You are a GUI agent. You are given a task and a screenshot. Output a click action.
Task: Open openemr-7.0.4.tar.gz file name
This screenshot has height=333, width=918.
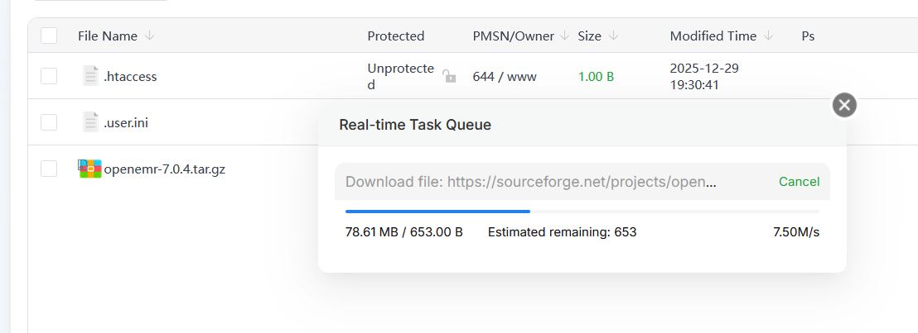(x=164, y=169)
